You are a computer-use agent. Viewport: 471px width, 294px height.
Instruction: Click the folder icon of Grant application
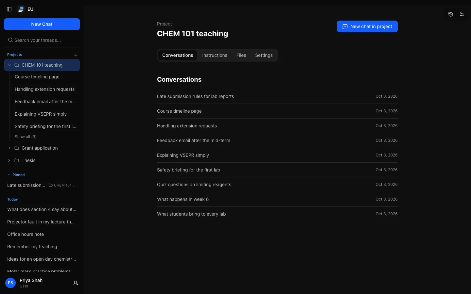tap(17, 148)
